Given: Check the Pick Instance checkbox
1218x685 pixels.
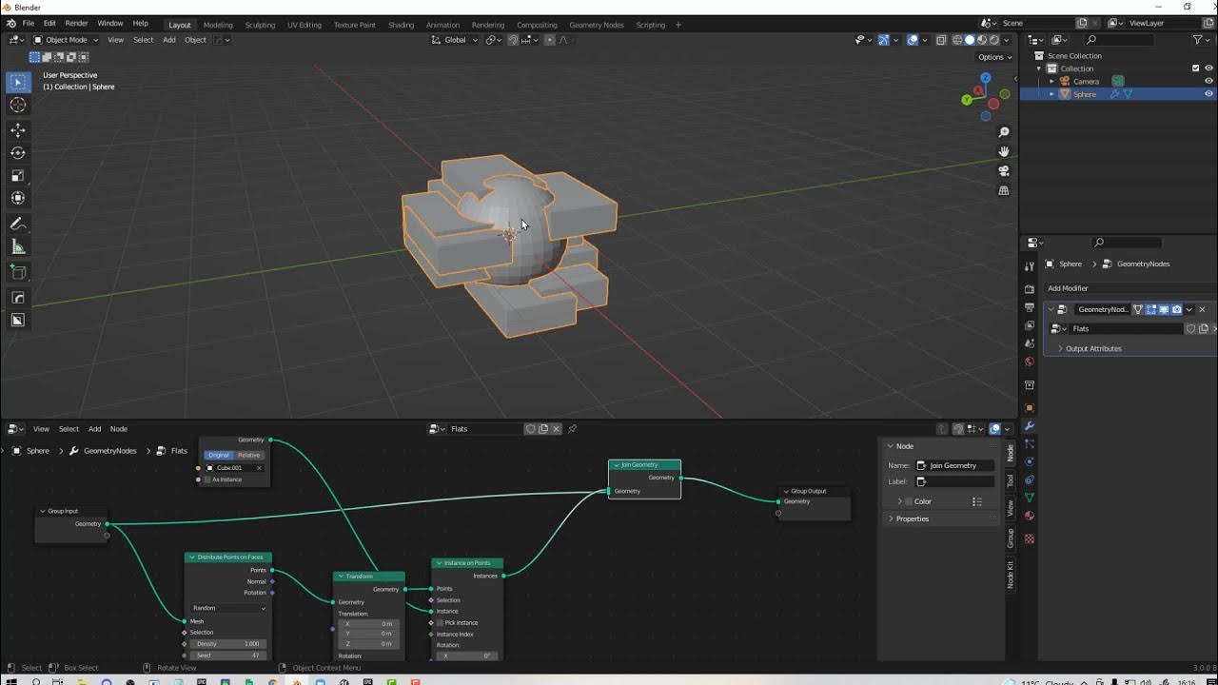Looking at the screenshot, I should [440, 623].
